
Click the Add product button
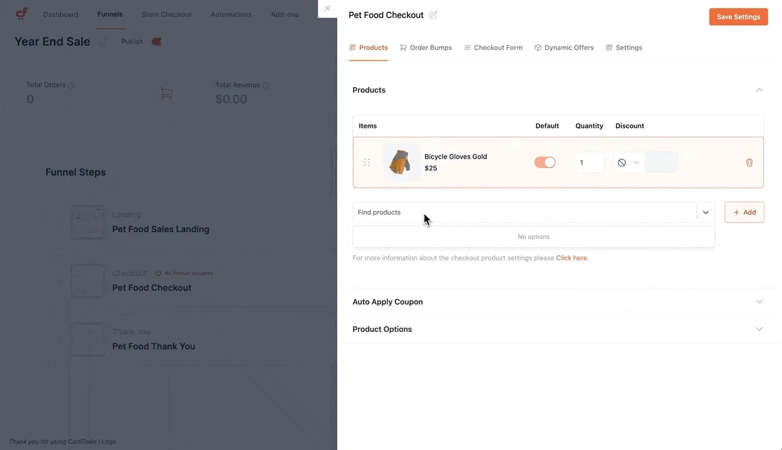pos(745,212)
